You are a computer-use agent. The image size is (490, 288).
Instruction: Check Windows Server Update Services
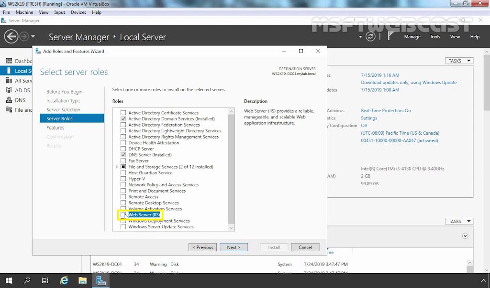tap(123, 227)
